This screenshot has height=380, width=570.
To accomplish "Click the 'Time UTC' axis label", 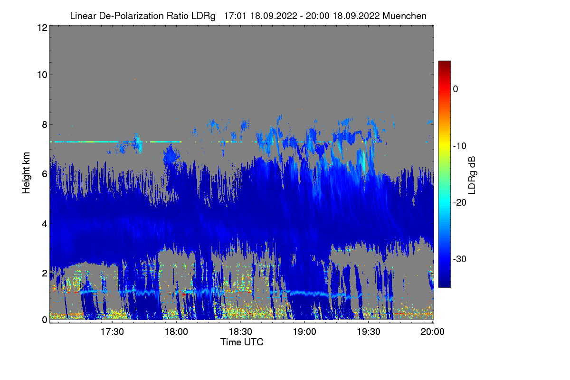I will coord(242,342).
